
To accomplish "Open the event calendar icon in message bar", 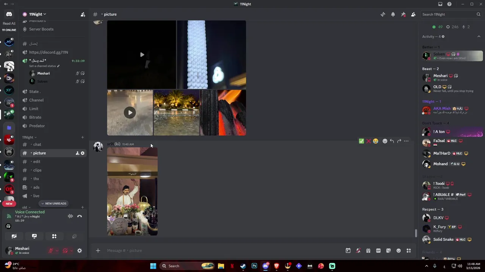I will (x=348, y=250).
